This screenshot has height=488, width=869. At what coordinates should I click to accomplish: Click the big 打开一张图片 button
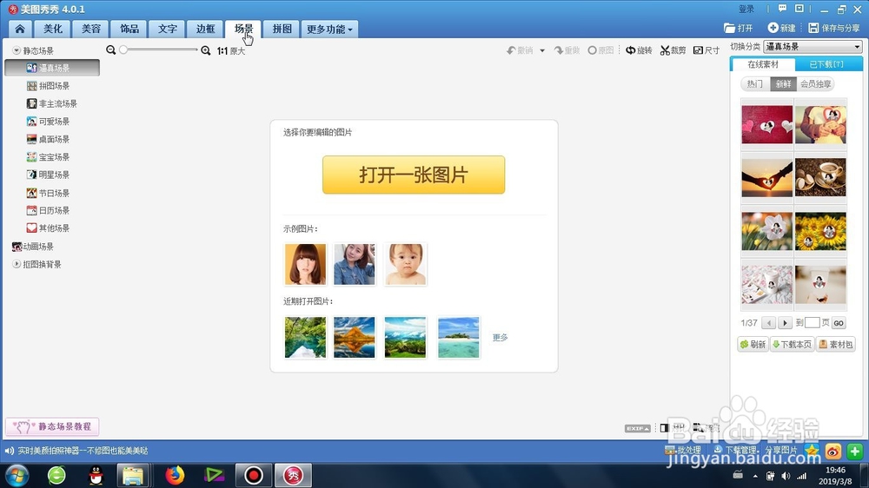(414, 175)
